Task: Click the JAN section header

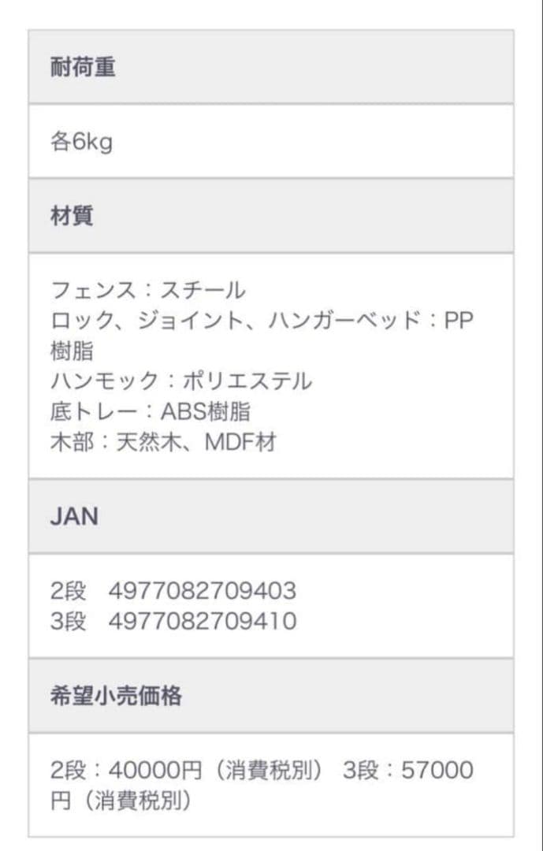Action: 74,517
